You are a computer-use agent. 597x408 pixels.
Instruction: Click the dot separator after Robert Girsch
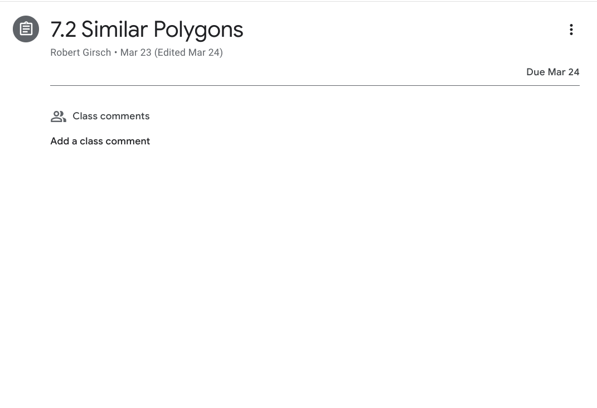[x=115, y=53]
